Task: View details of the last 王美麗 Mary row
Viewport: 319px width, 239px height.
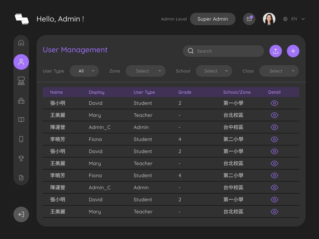Action: (274, 212)
